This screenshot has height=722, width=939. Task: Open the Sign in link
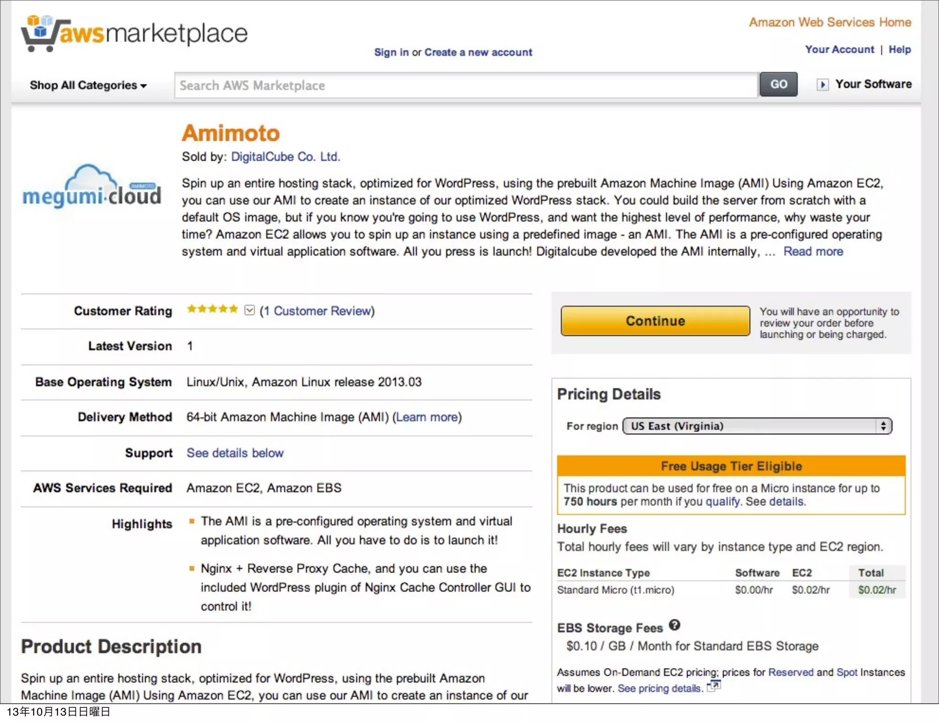(391, 52)
